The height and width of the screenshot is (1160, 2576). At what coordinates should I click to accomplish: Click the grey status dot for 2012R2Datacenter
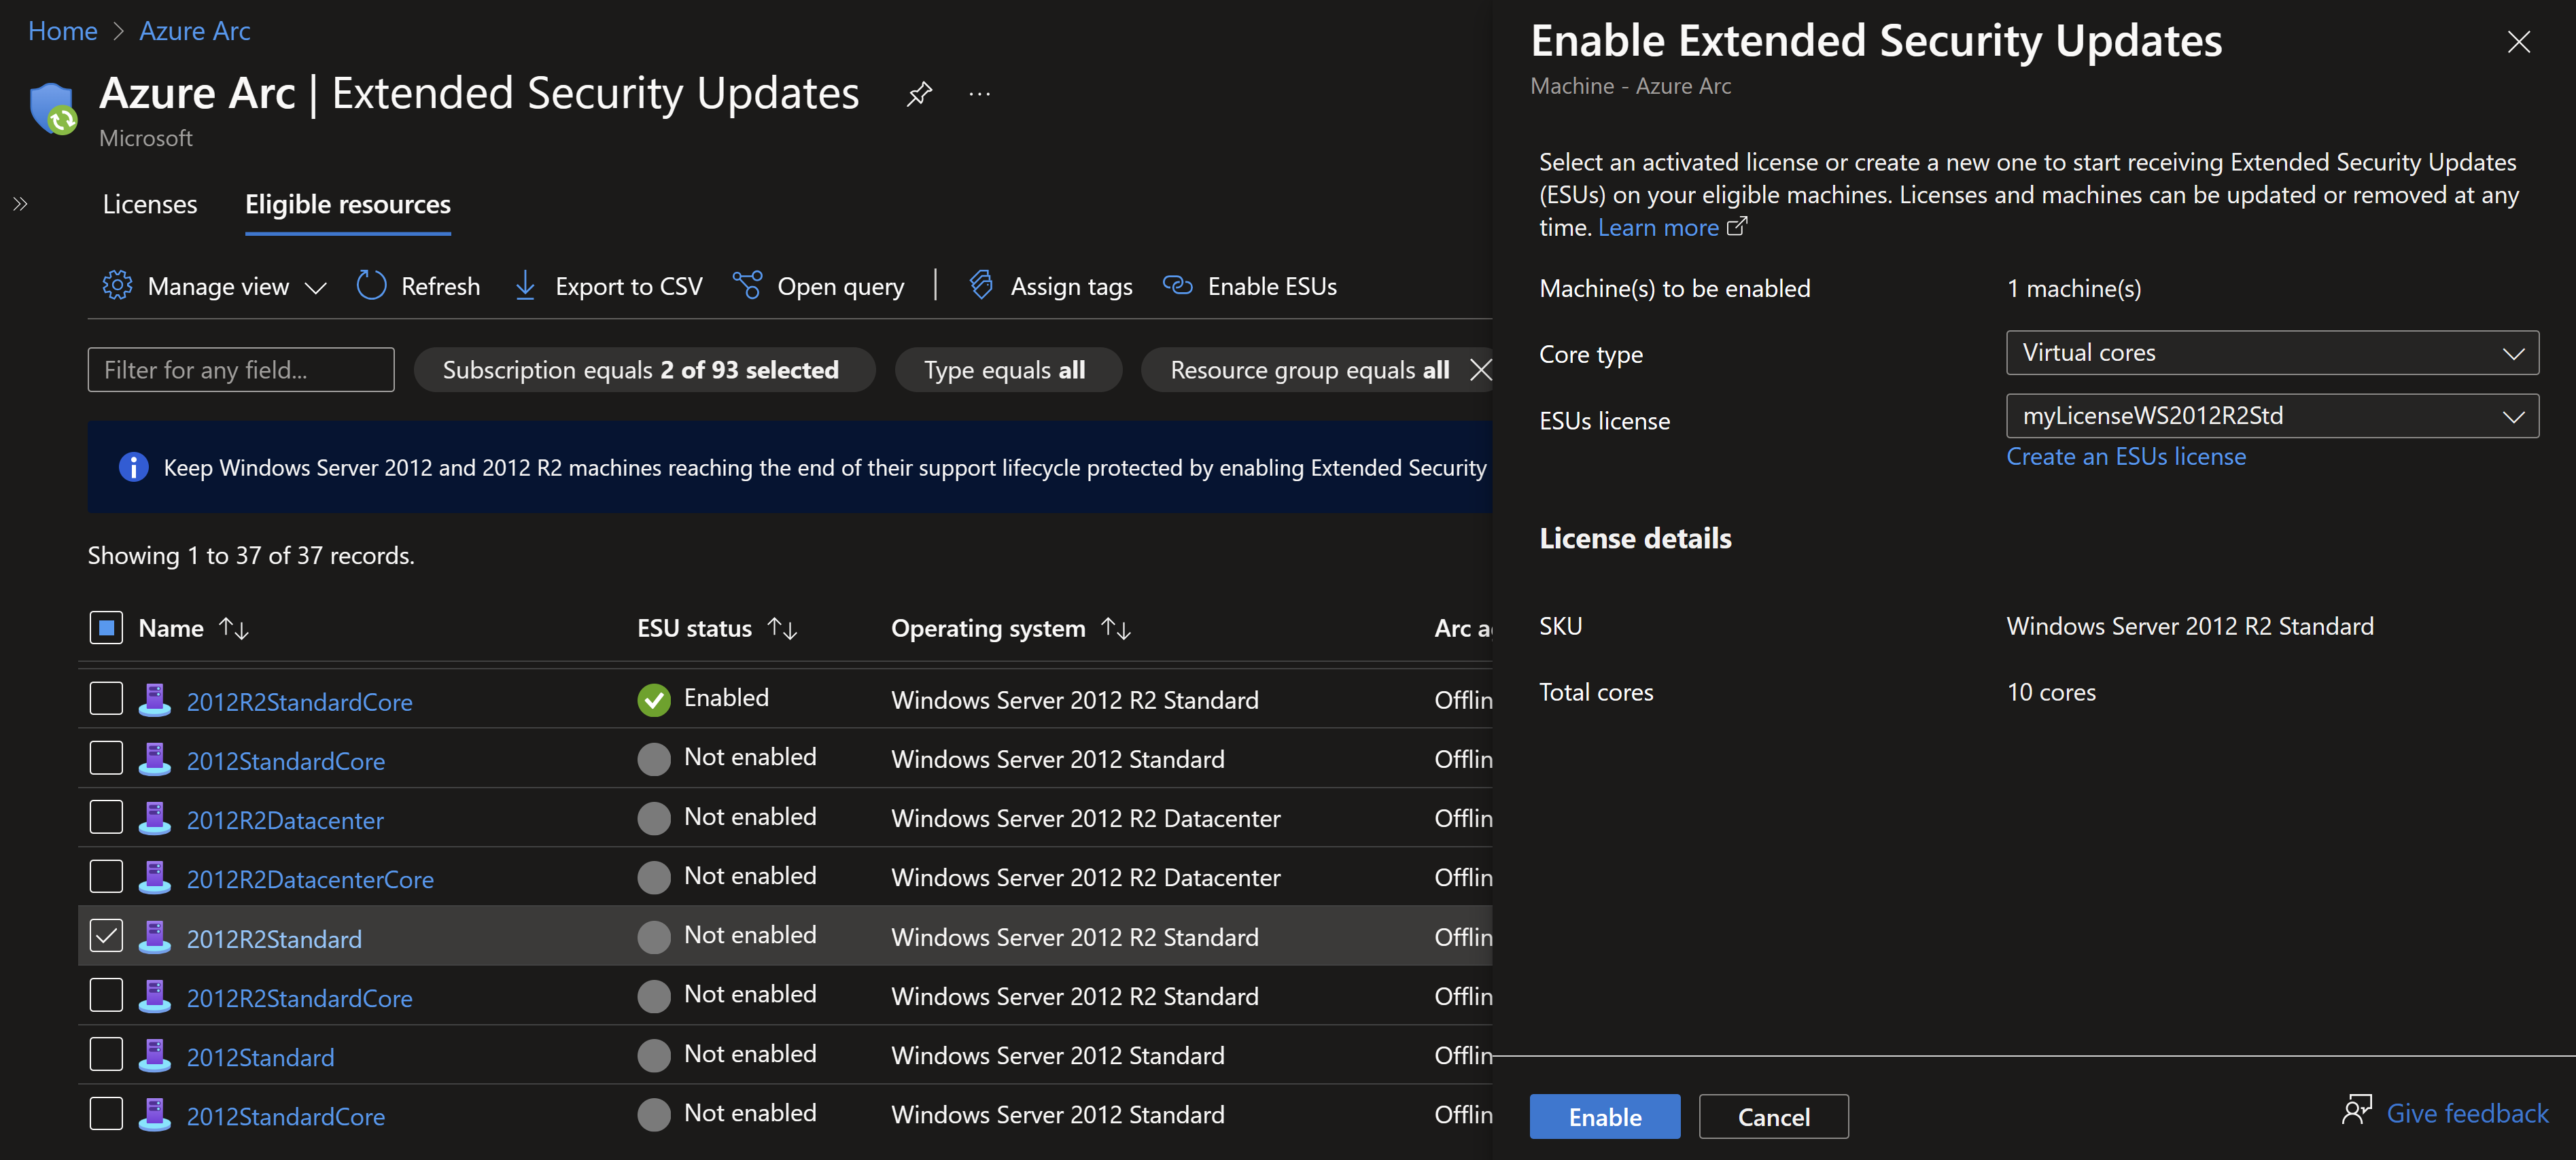[x=654, y=819]
